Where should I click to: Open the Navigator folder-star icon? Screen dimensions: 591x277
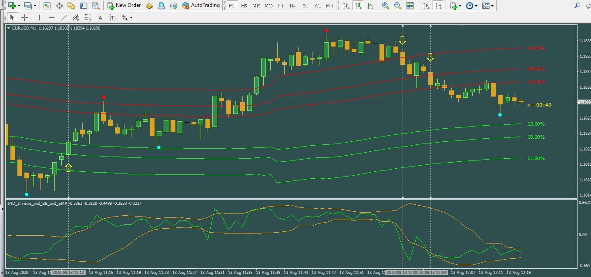pyautogui.click(x=71, y=6)
